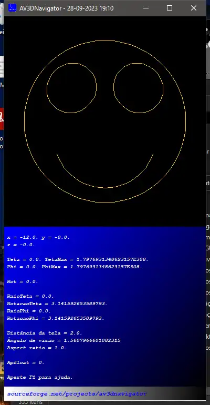Click the right eye circle of the smiley
210x405 pixels.
point(139,88)
